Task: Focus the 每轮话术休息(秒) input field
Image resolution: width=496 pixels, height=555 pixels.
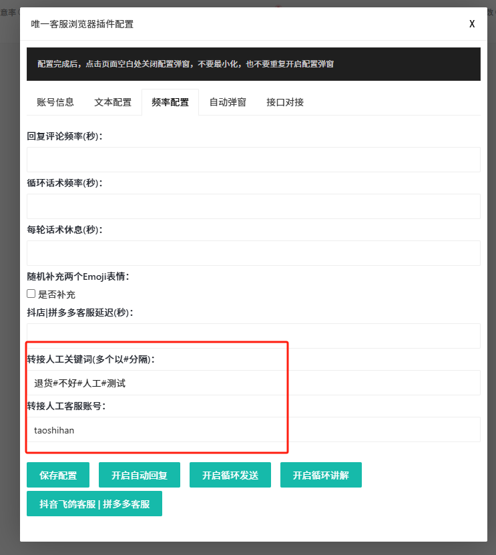Action: tap(253, 253)
